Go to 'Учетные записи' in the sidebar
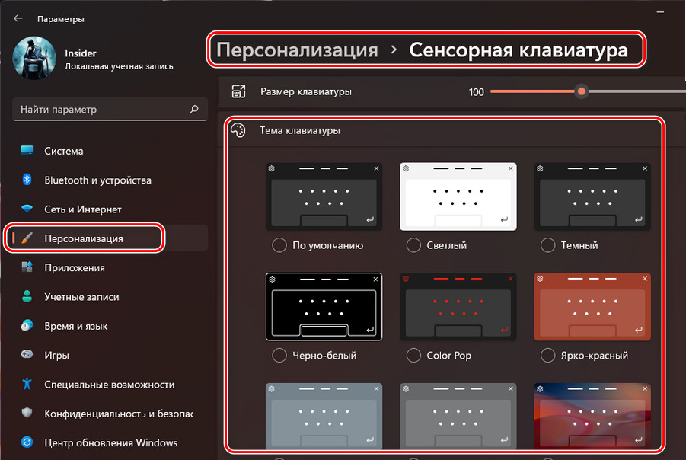Image resolution: width=686 pixels, height=460 pixels. (x=81, y=297)
